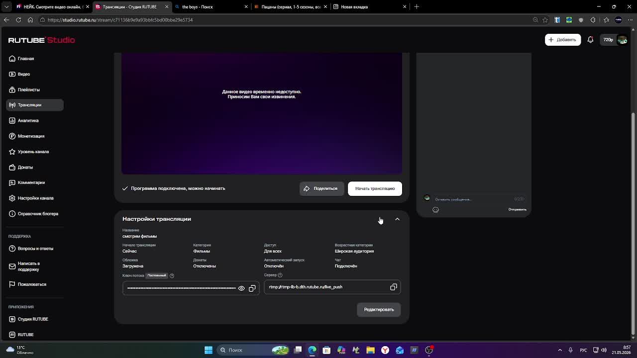The width and height of the screenshot is (637, 358).
Task: Reveal the stream key with the eye icon
Action: click(x=241, y=288)
